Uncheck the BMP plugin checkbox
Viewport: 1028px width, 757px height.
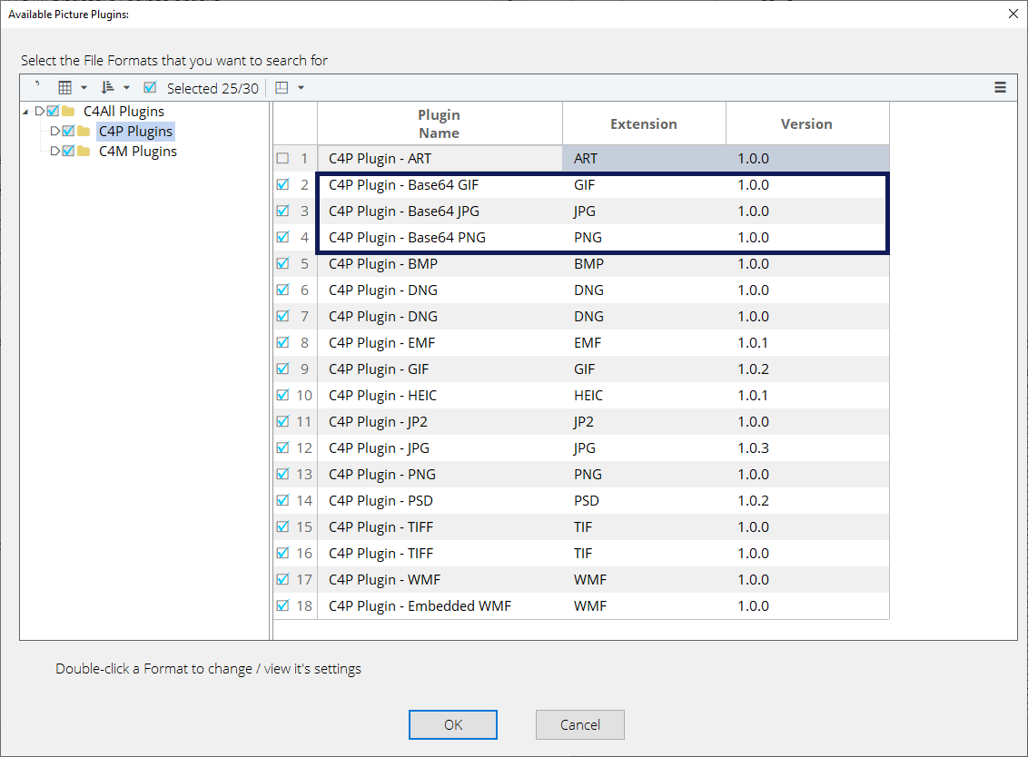coord(282,263)
